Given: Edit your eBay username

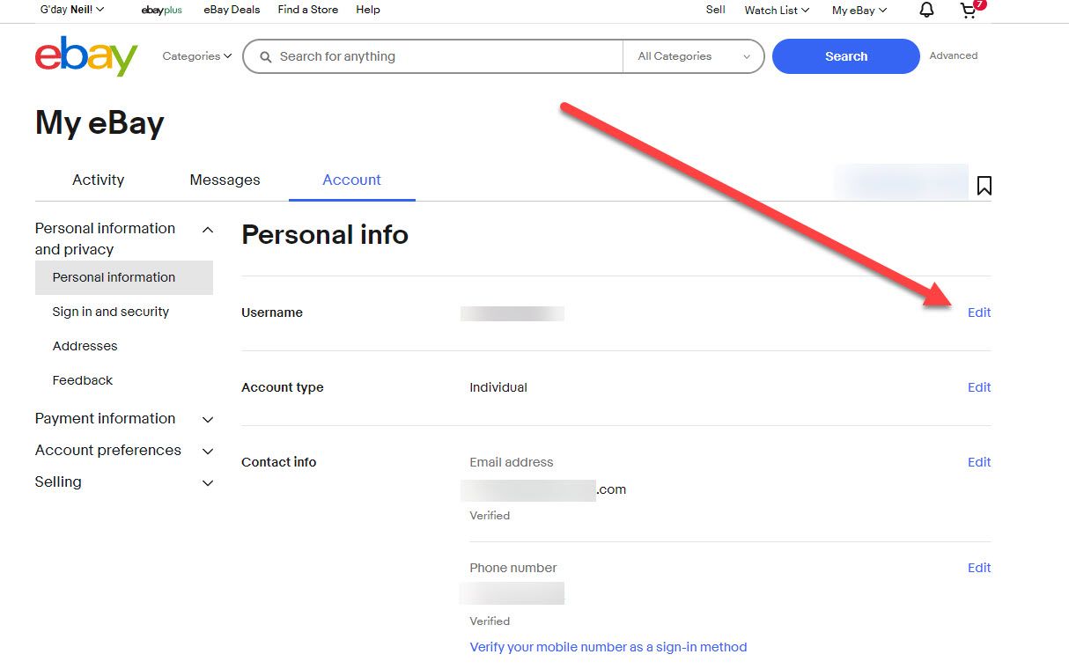Looking at the screenshot, I should click(x=978, y=312).
